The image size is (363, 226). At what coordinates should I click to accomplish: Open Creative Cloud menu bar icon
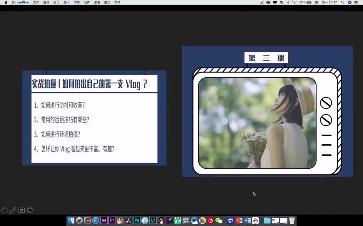[x=268, y=2]
